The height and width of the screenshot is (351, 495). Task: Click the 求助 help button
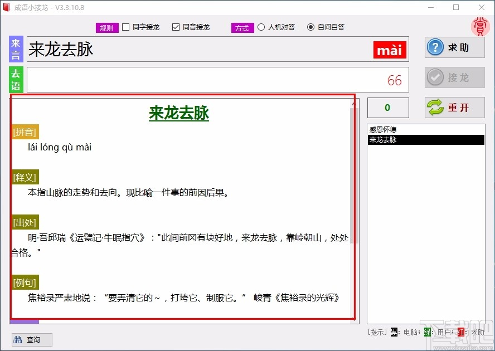[454, 47]
